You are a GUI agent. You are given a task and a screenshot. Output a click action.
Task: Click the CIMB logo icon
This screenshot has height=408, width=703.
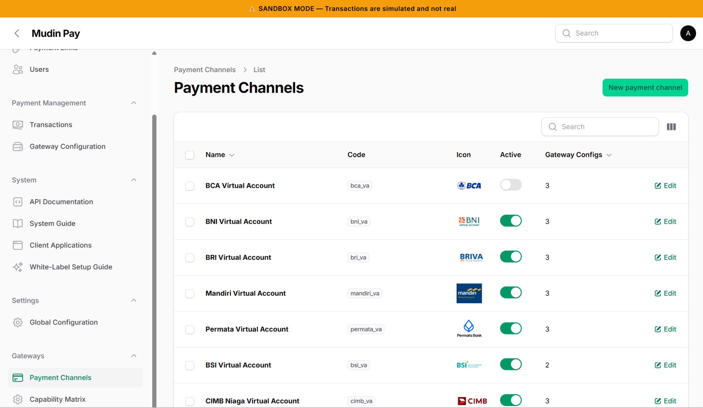(x=472, y=401)
